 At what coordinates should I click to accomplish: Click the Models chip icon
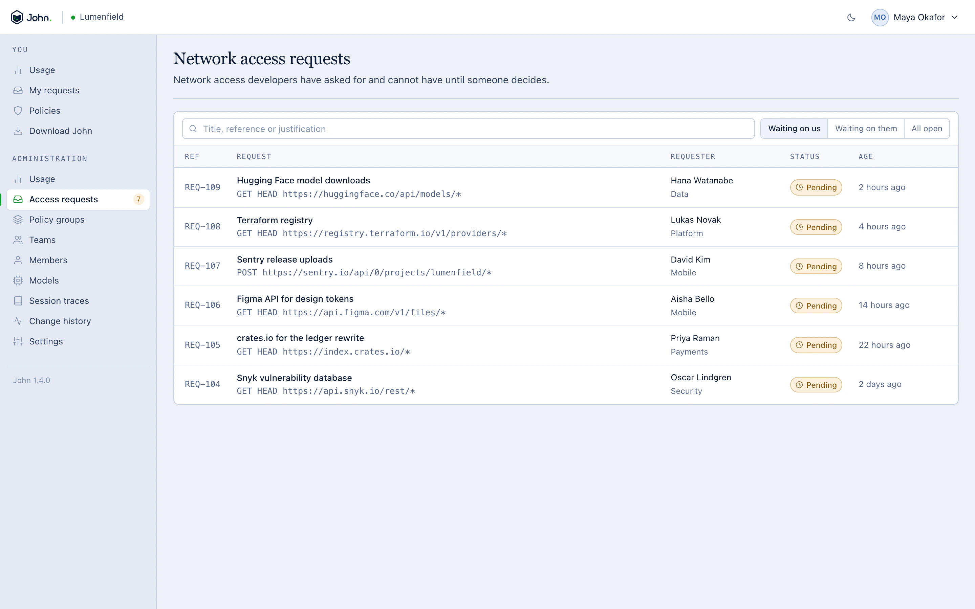(x=18, y=280)
